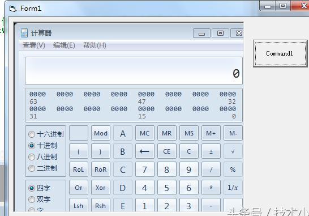This screenshot has height=216, width=309.
Task: Click the right parenthesis key
Action: [101, 151]
